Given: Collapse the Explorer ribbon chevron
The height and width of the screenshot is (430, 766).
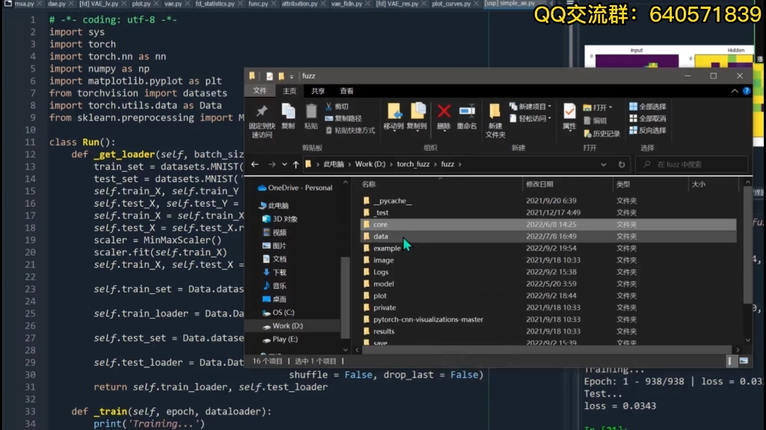Looking at the screenshot, I should [x=735, y=90].
